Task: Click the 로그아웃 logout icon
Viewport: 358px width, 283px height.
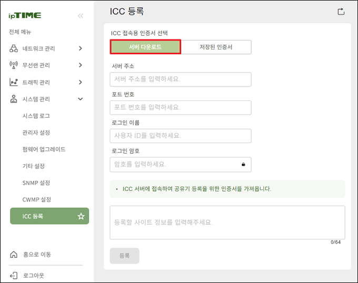Action: click(14, 275)
